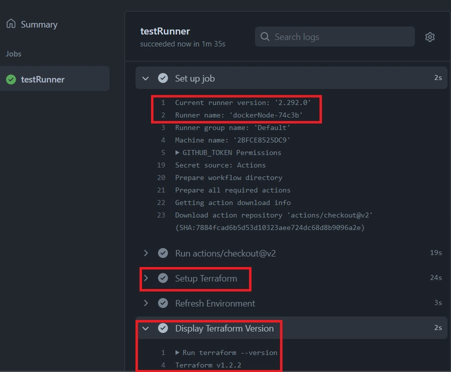Expand the Setup Terraform step

tap(146, 278)
